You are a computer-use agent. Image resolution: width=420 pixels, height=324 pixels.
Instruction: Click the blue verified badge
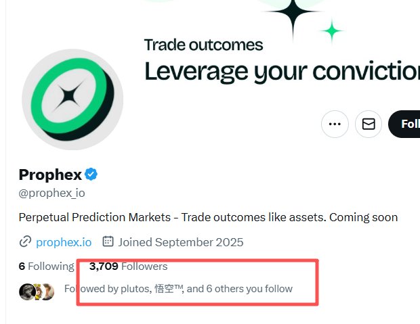pos(91,175)
